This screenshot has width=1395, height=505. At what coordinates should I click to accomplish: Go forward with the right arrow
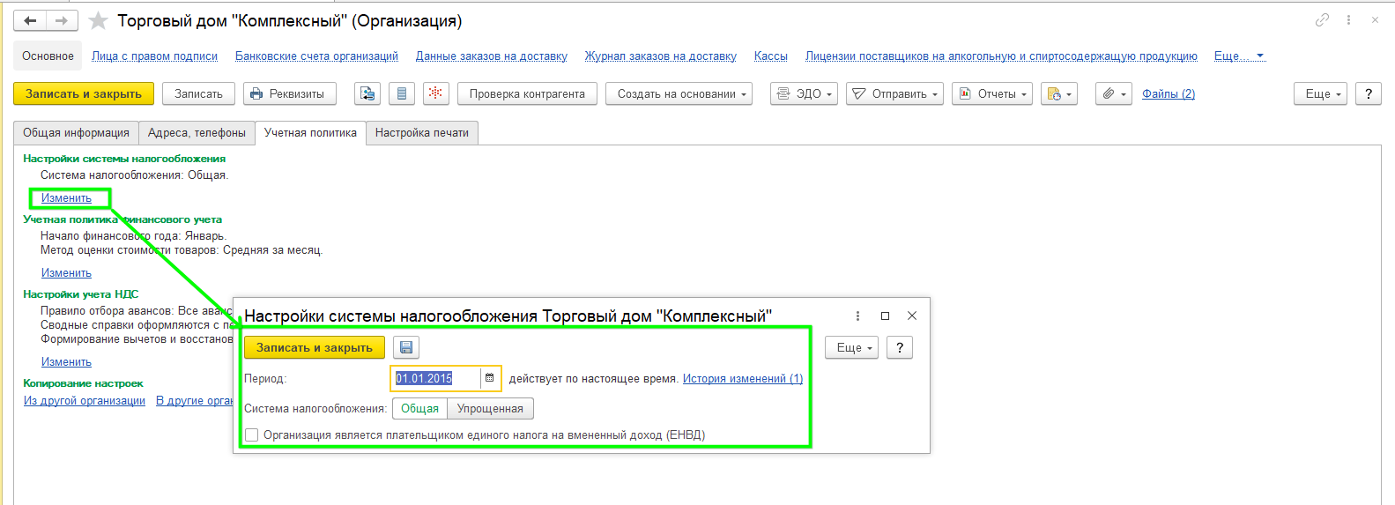tap(62, 20)
